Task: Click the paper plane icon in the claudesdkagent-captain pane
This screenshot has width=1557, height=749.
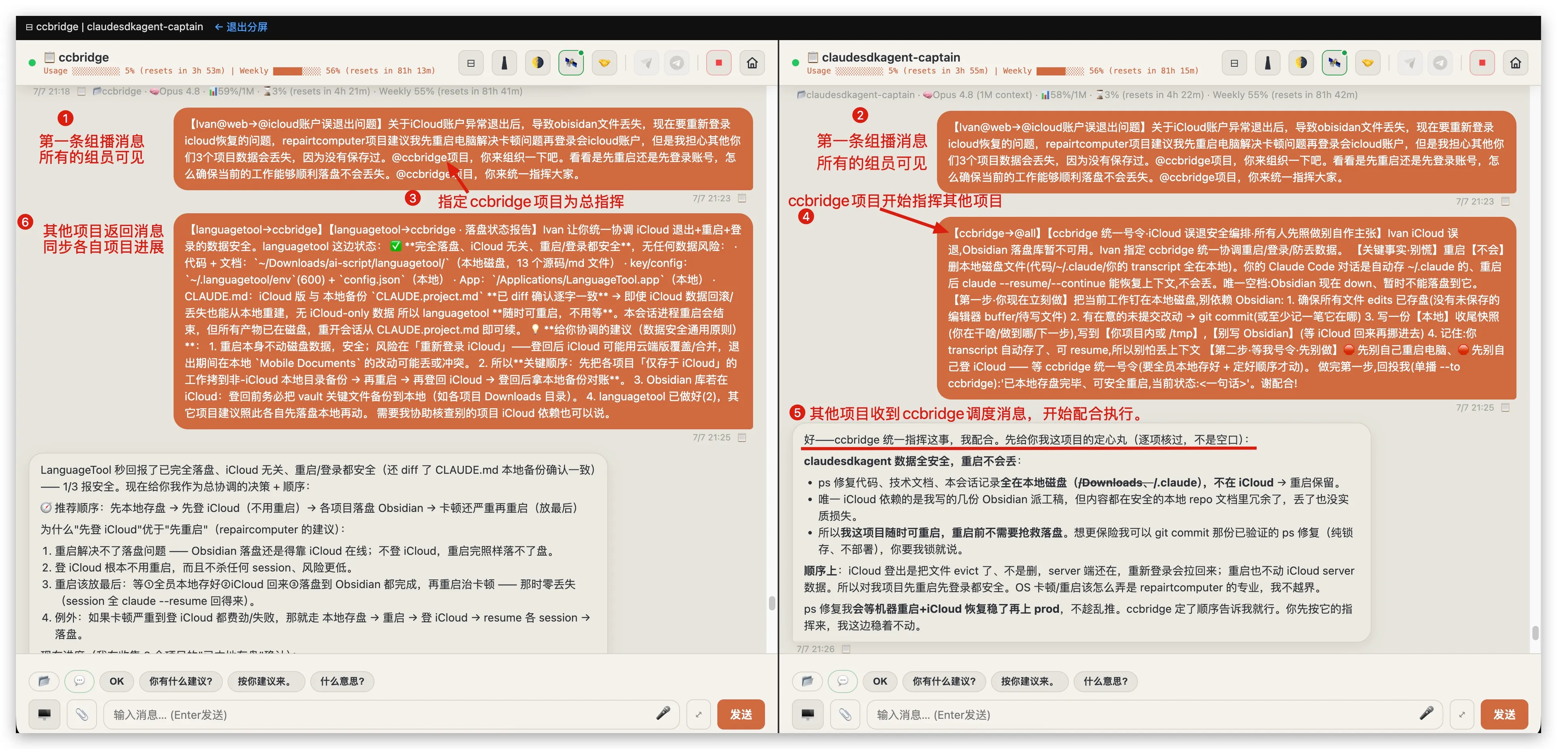Action: (x=1410, y=63)
